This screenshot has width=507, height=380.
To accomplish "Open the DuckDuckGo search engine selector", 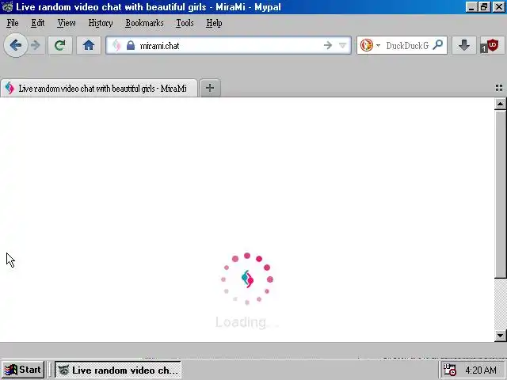I will tap(370, 45).
